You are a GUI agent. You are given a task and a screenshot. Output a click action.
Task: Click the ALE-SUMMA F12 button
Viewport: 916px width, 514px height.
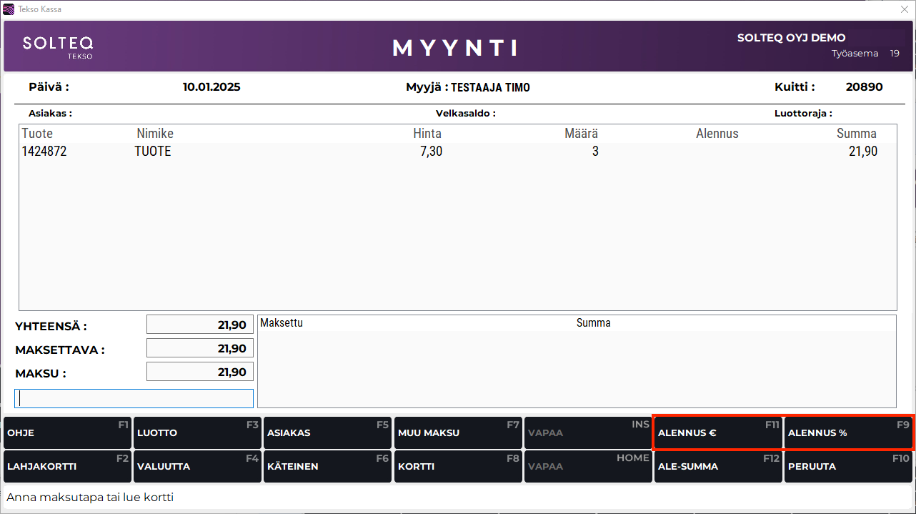717,466
